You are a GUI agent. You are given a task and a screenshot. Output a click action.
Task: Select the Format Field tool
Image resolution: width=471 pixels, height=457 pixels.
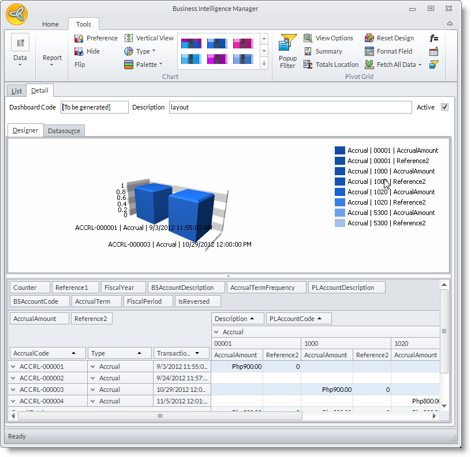[x=369, y=51]
